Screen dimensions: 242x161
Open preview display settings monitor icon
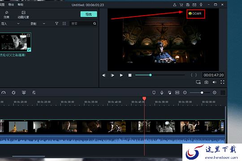[x=198, y=82]
